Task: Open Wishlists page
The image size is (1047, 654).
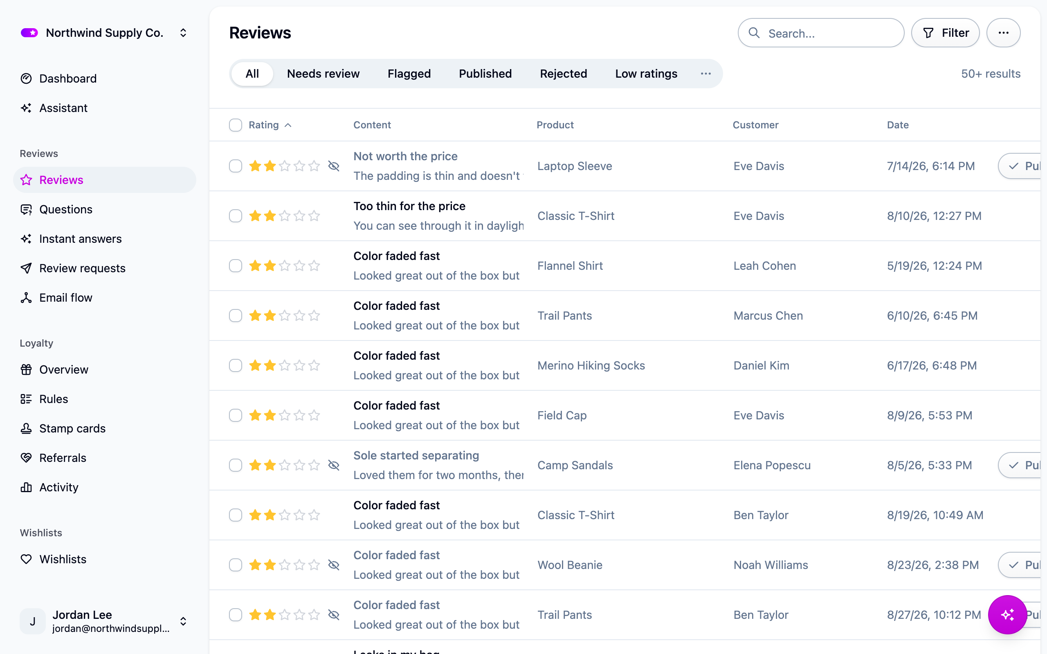Action: (x=104, y=559)
